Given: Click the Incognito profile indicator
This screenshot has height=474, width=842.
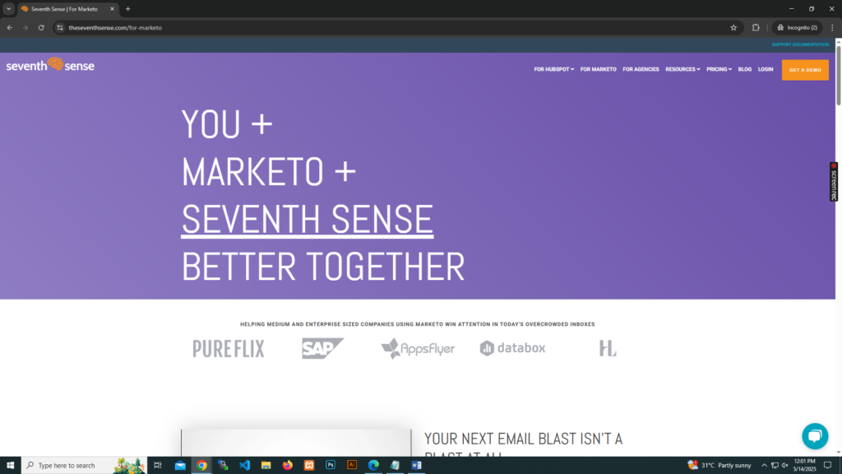Looking at the screenshot, I should pyautogui.click(x=798, y=27).
